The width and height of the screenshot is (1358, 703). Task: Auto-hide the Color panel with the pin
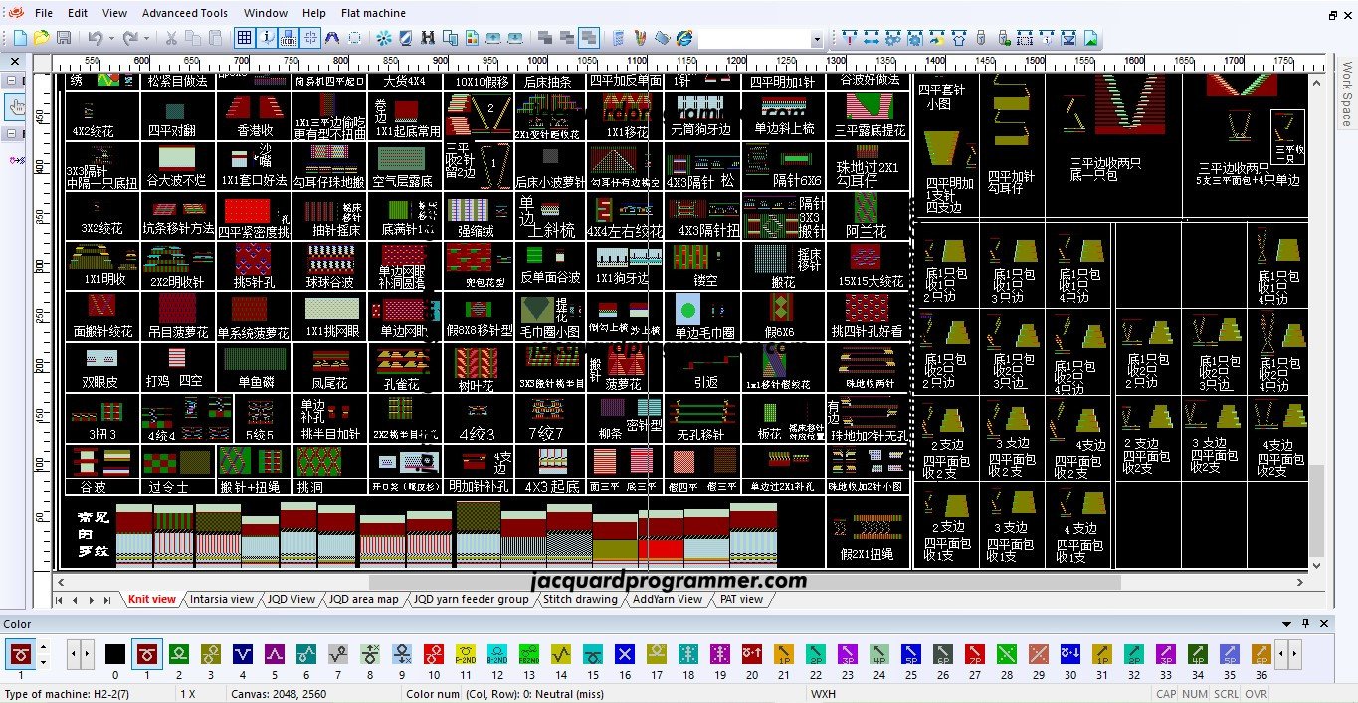(x=1306, y=624)
